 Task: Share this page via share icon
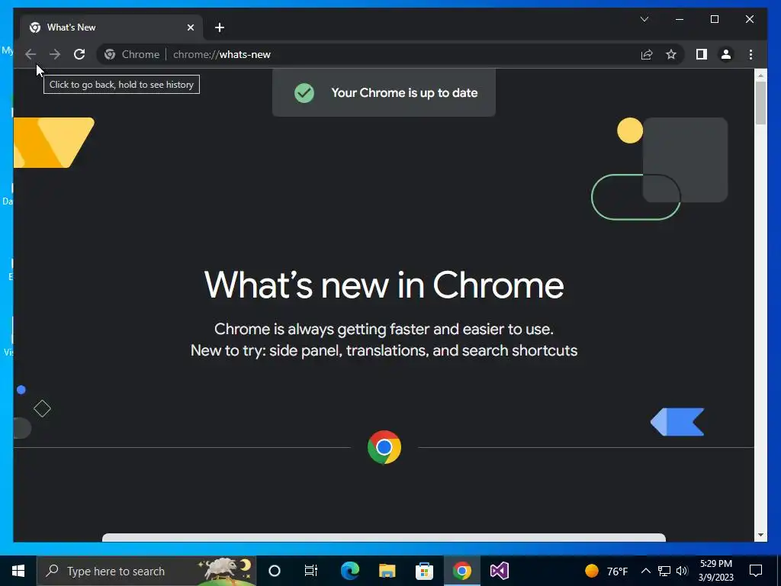pyautogui.click(x=647, y=54)
